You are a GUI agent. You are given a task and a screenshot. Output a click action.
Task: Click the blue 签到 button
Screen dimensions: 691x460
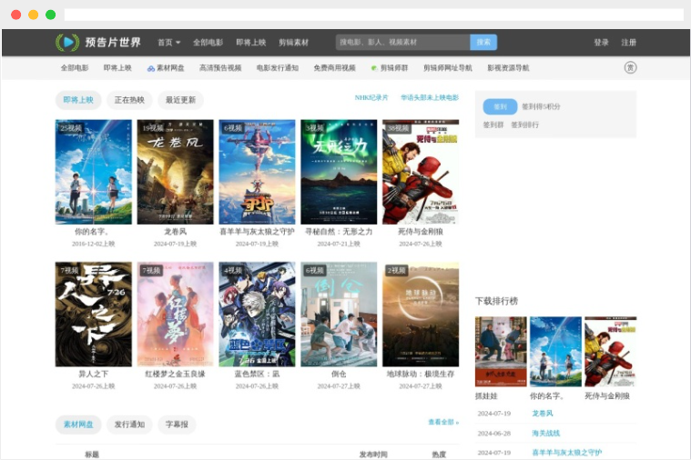[500, 106]
